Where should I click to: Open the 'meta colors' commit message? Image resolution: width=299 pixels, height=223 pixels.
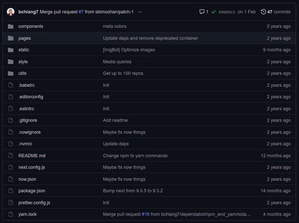click(115, 26)
